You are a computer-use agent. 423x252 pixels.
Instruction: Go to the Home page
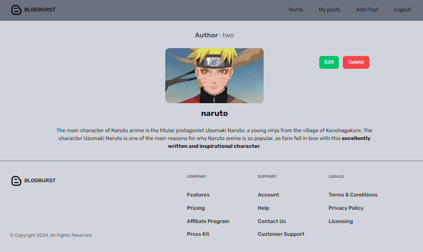(296, 10)
